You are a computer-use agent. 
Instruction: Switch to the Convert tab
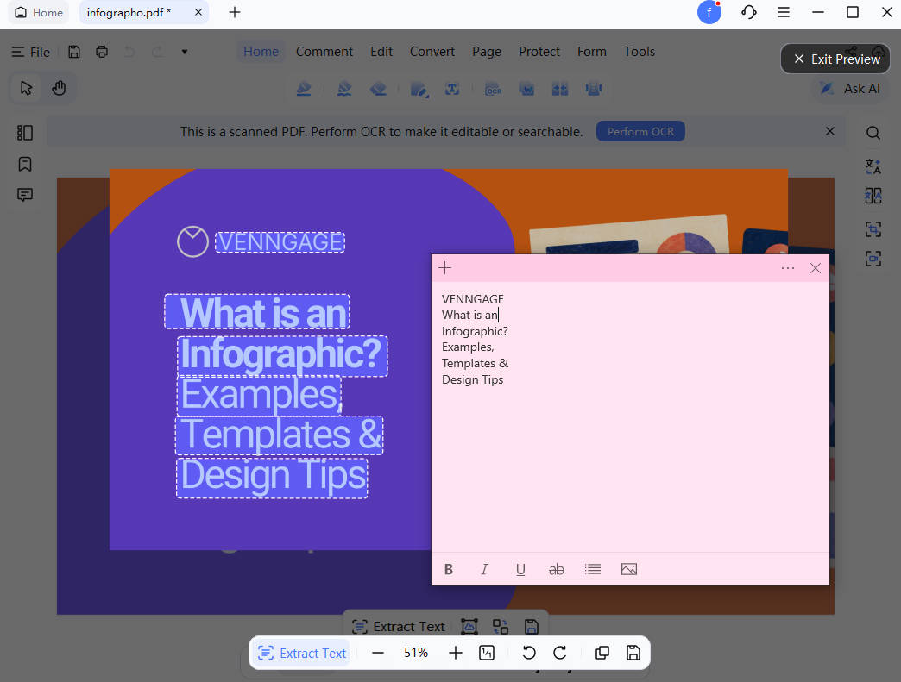pos(432,52)
